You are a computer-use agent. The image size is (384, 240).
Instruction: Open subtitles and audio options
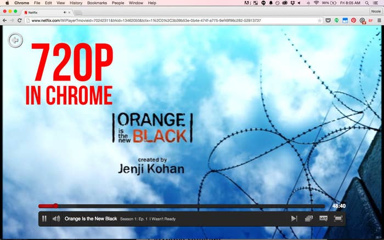coord(324,219)
